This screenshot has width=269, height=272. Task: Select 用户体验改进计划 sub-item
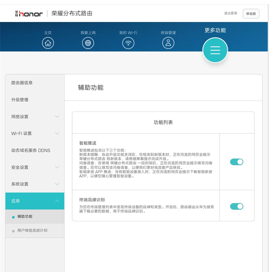pyautogui.click(x=32, y=230)
